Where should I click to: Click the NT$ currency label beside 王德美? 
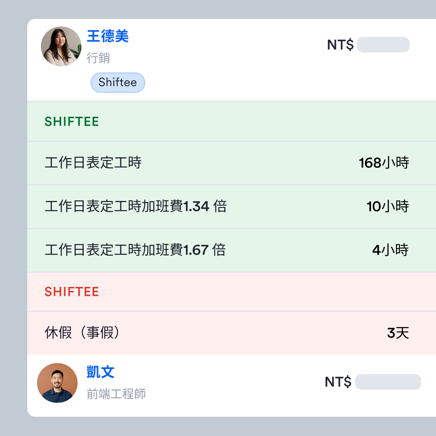tap(340, 45)
